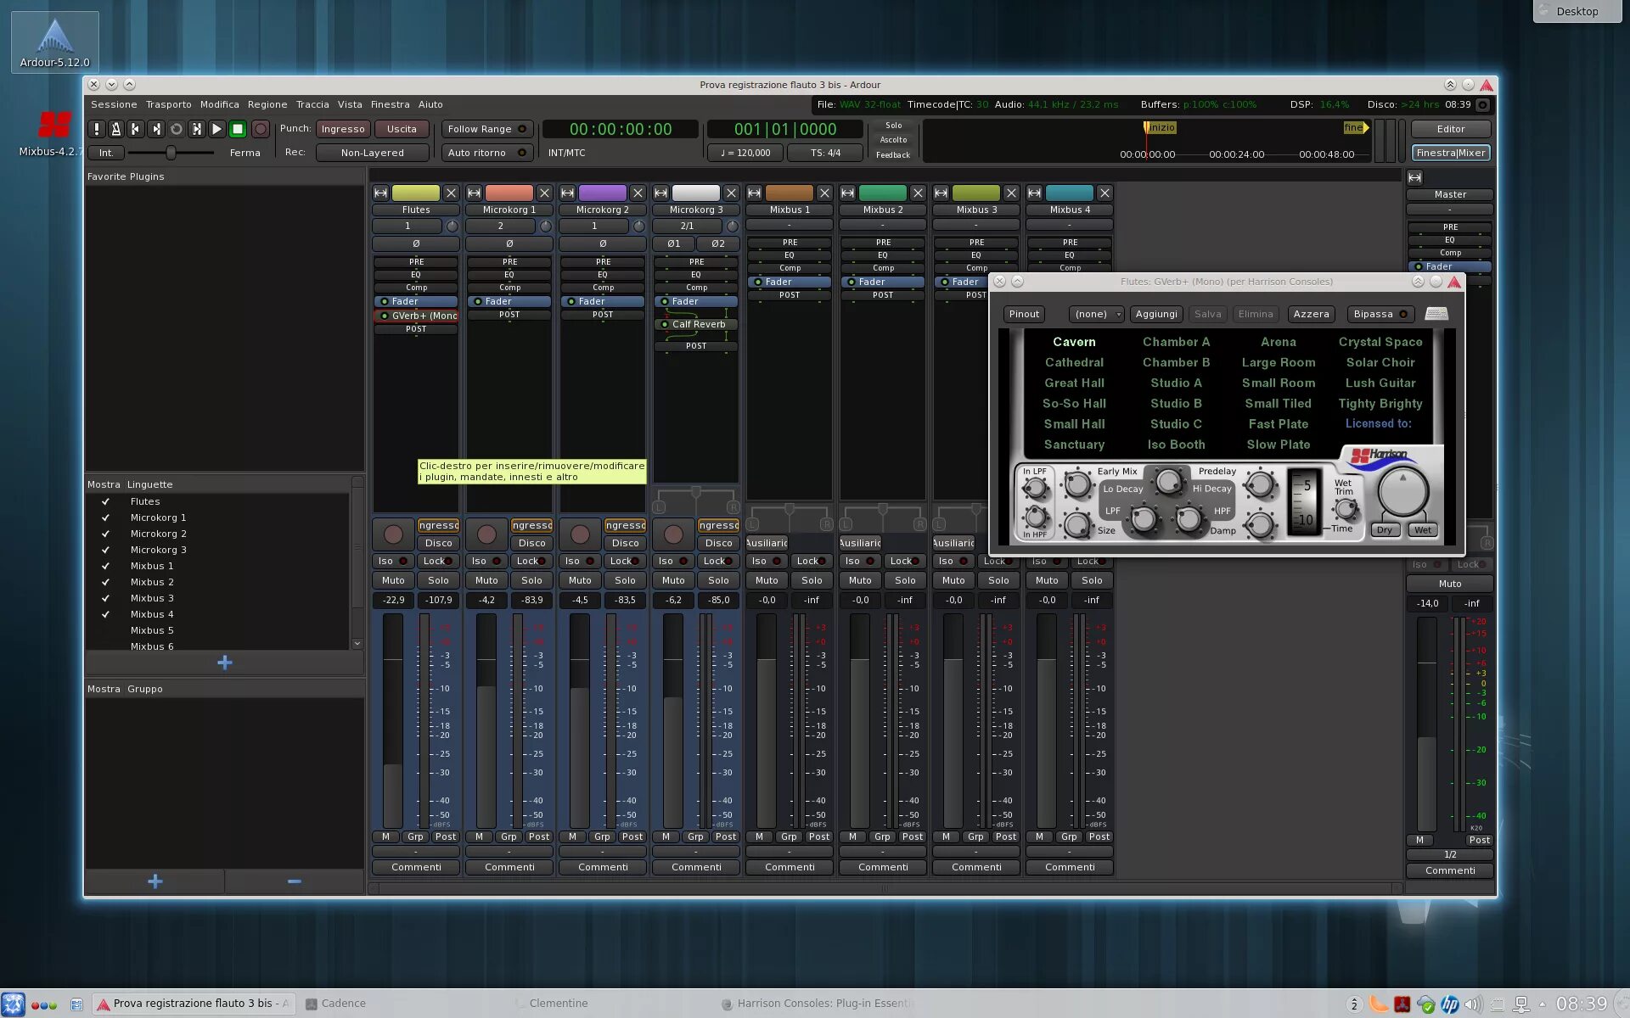Select the Cathedral reverb preset
The image size is (1630, 1018).
(x=1074, y=362)
